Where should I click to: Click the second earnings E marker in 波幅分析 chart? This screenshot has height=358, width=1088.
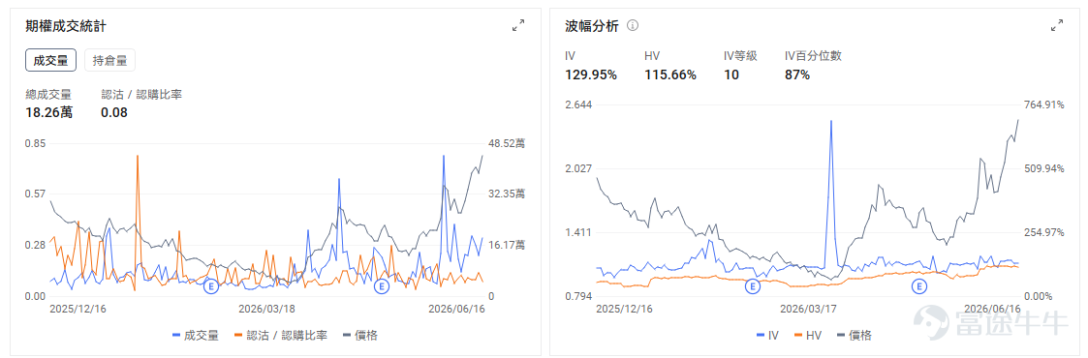tap(920, 285)
